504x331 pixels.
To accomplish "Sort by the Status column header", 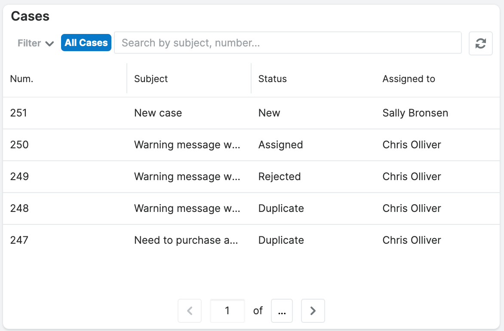I will pyautogui.click(x=272, y=79).
